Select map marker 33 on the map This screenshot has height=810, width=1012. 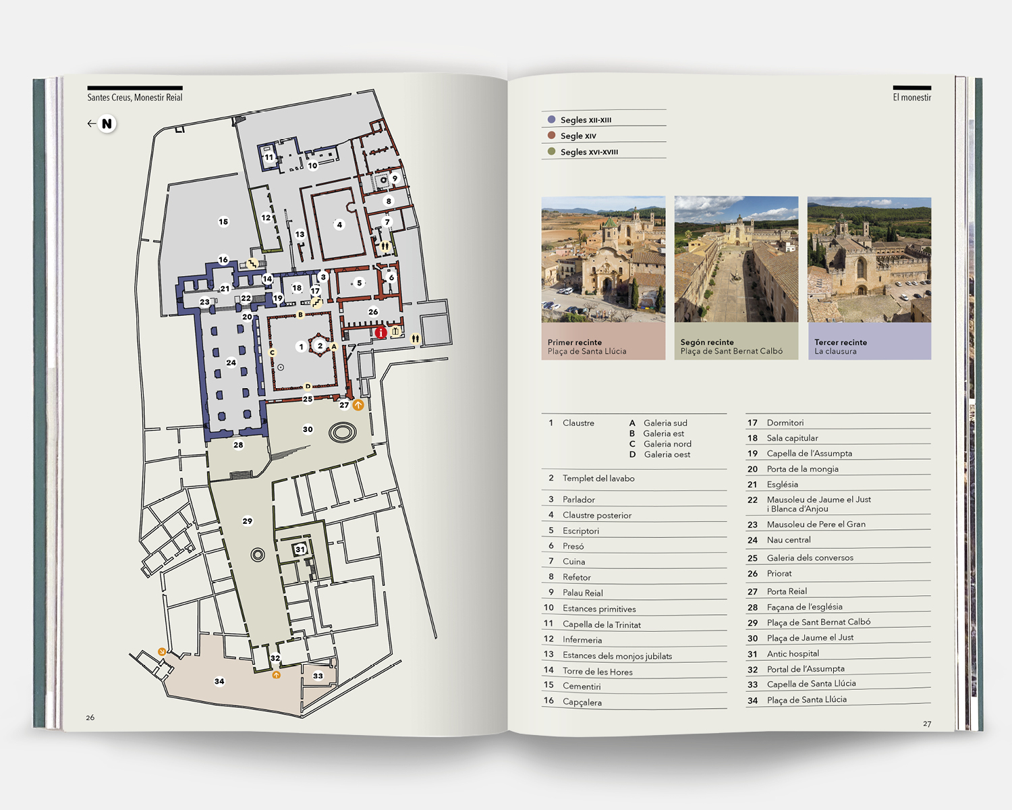[318, 676]
